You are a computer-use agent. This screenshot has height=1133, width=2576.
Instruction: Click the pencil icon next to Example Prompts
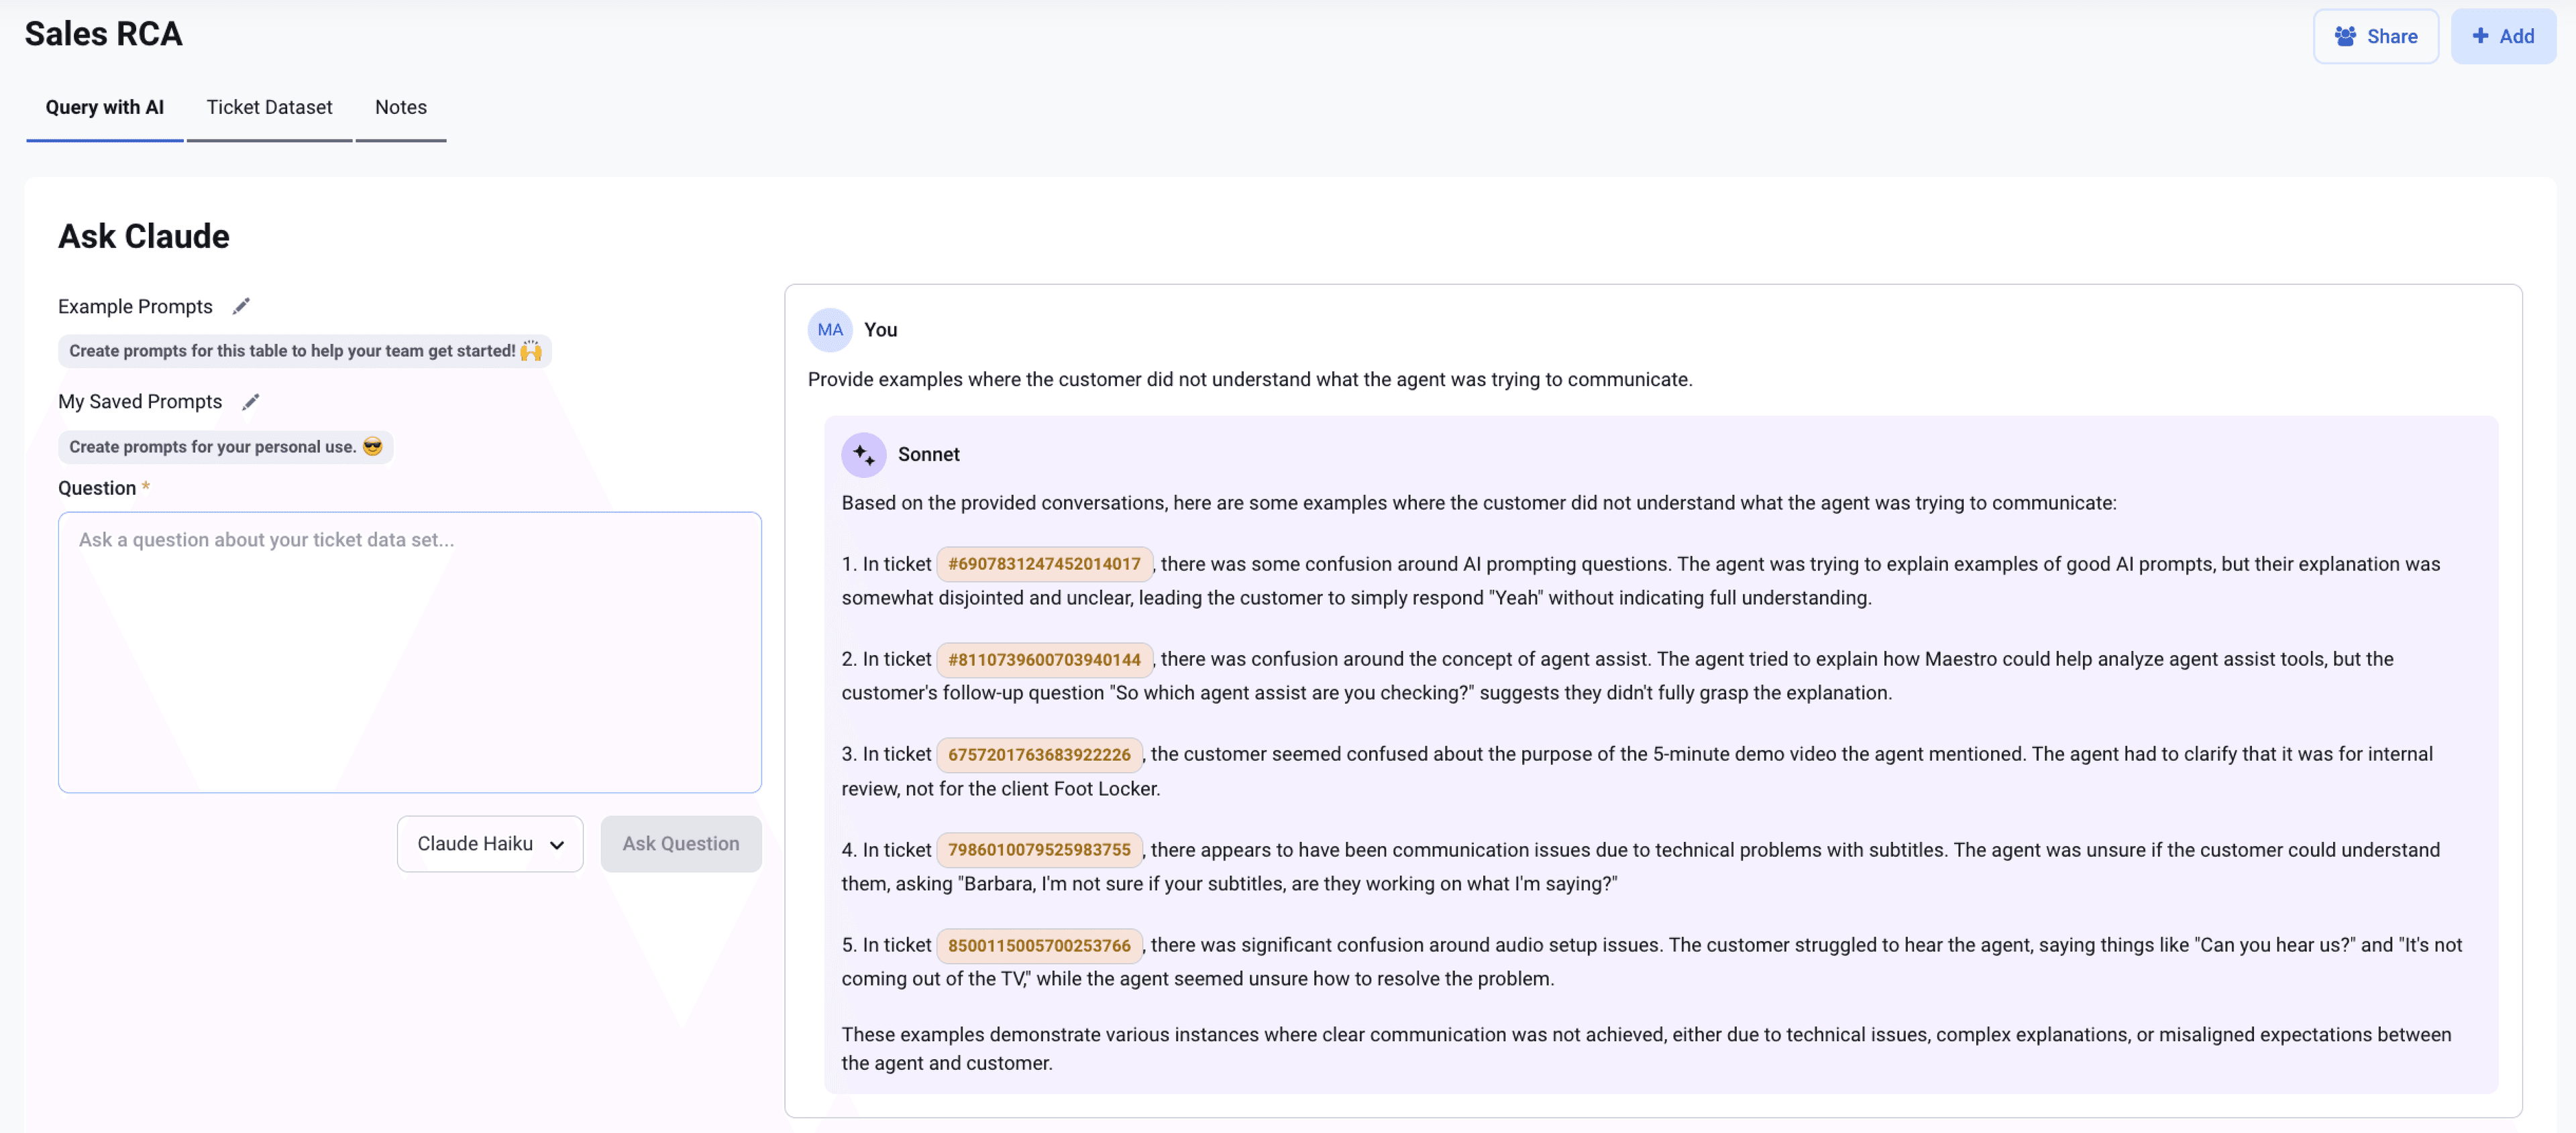240,306
